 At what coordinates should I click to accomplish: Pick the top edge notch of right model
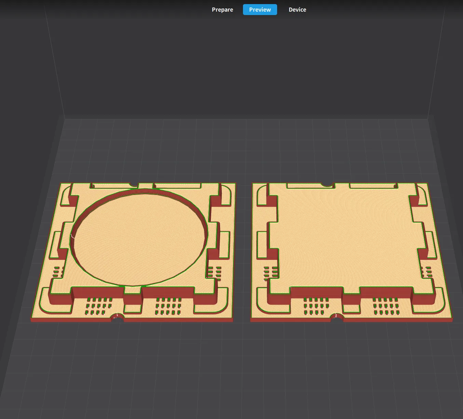pos(327,185)
